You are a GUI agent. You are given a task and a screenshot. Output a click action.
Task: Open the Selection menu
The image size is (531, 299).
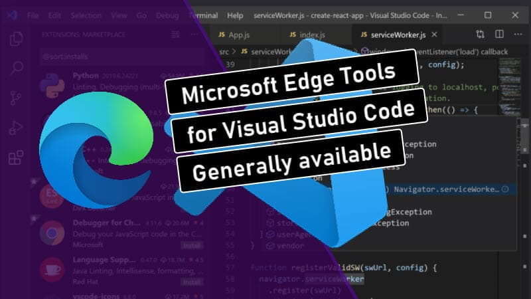click(x=86, y=15)
